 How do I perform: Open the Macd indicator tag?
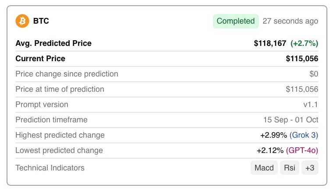(x=264, y=168)
